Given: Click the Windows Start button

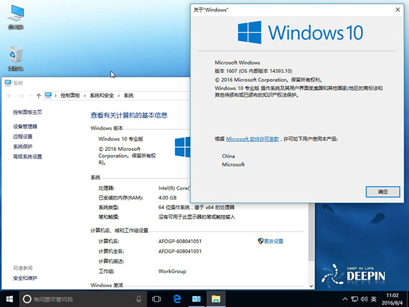Looking at the screenshot, I should pyautogui.click(x=10, y=299).
